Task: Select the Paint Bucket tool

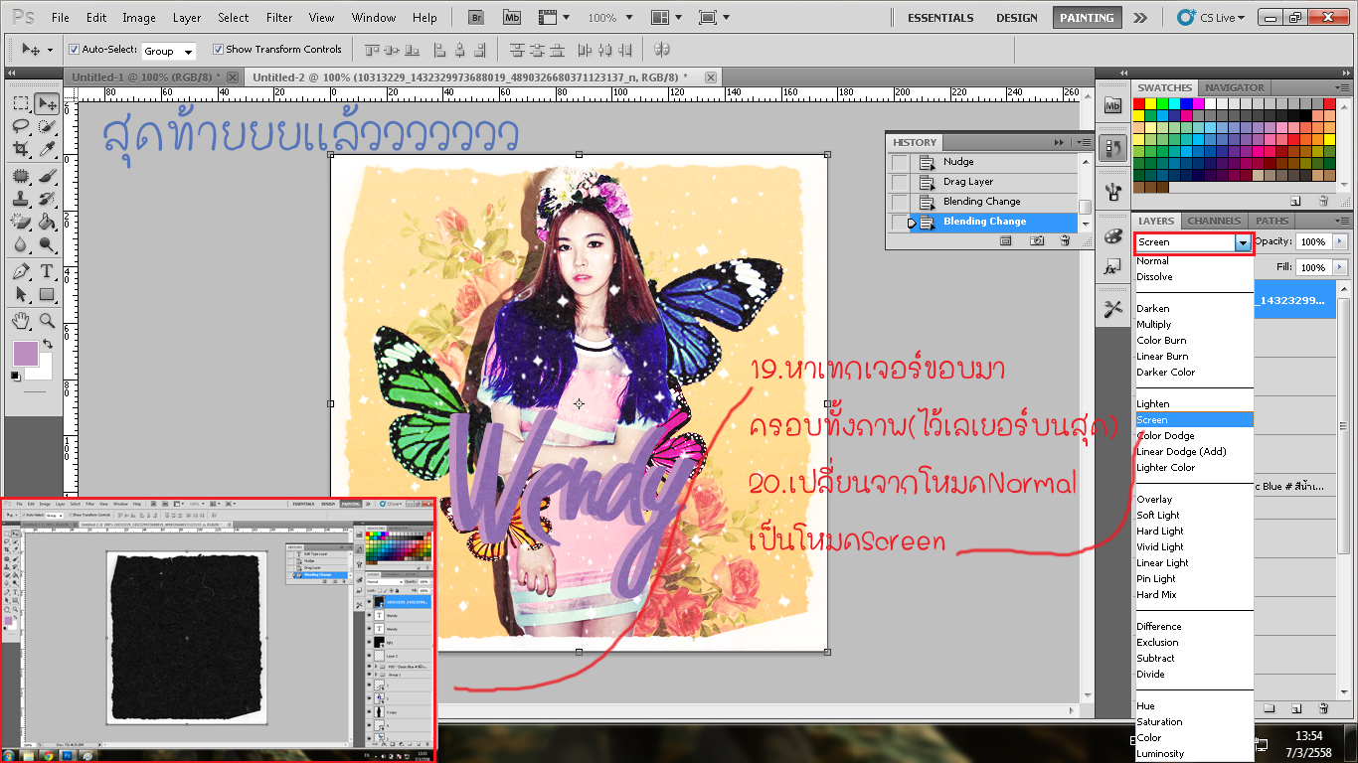Action: pos(47,222)
